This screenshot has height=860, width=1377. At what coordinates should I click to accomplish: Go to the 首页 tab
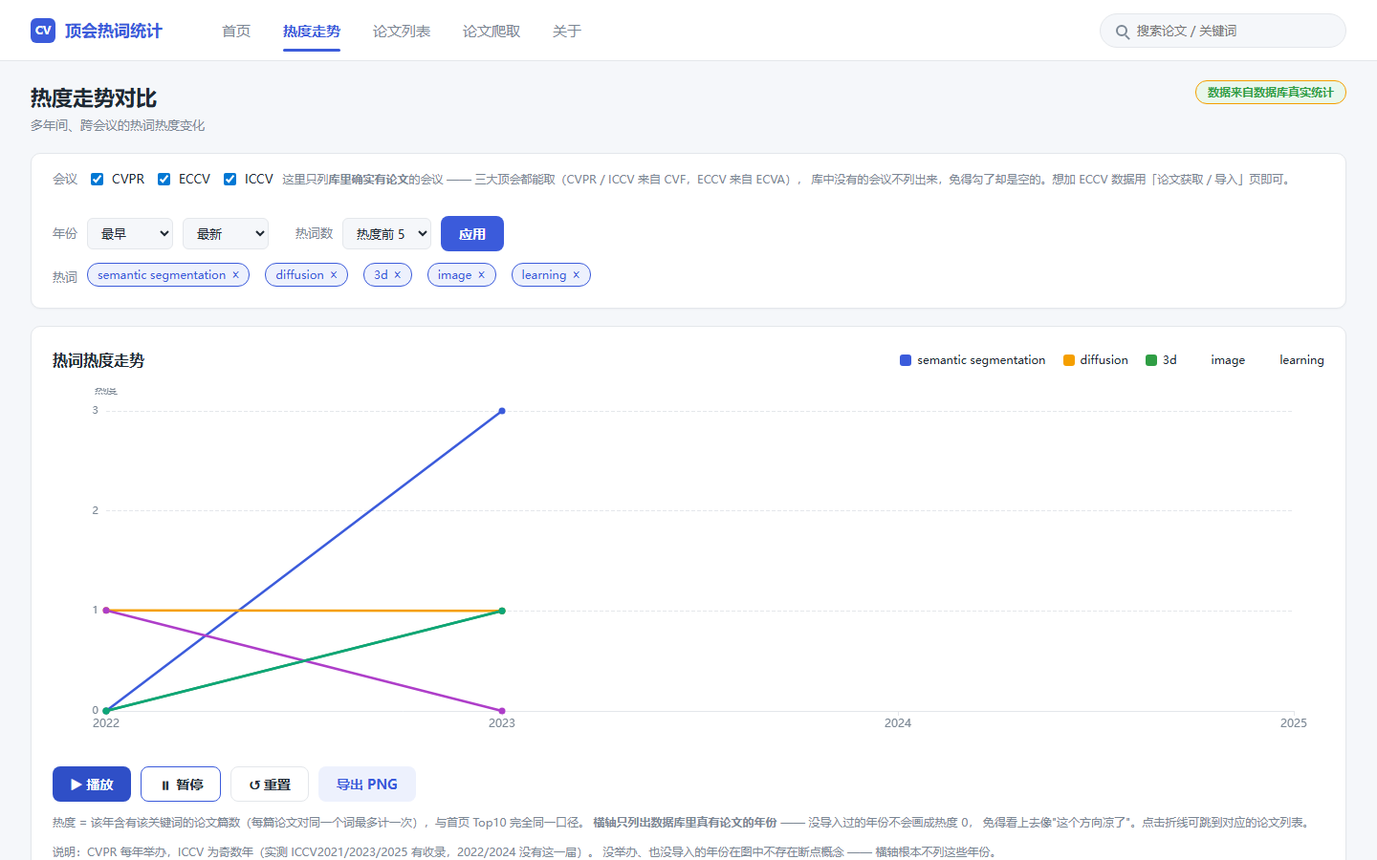click(x=236, y=32)
